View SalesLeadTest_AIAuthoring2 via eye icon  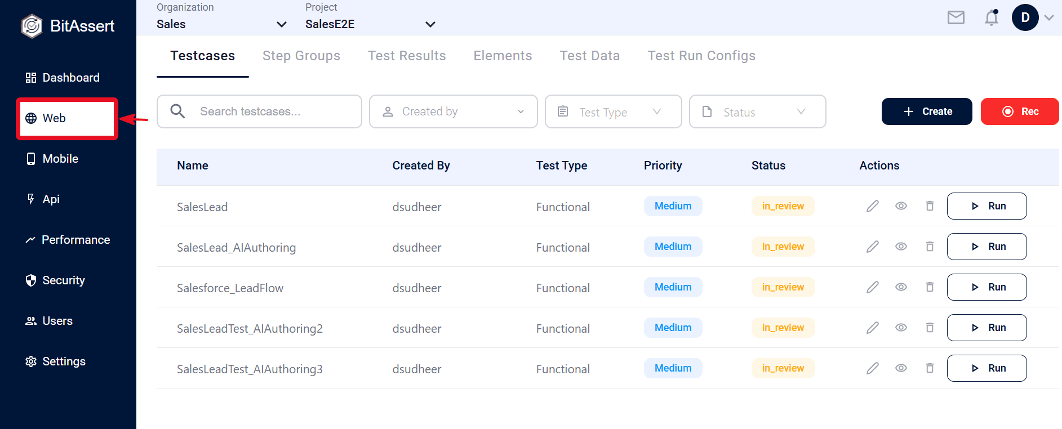(901, 328)
